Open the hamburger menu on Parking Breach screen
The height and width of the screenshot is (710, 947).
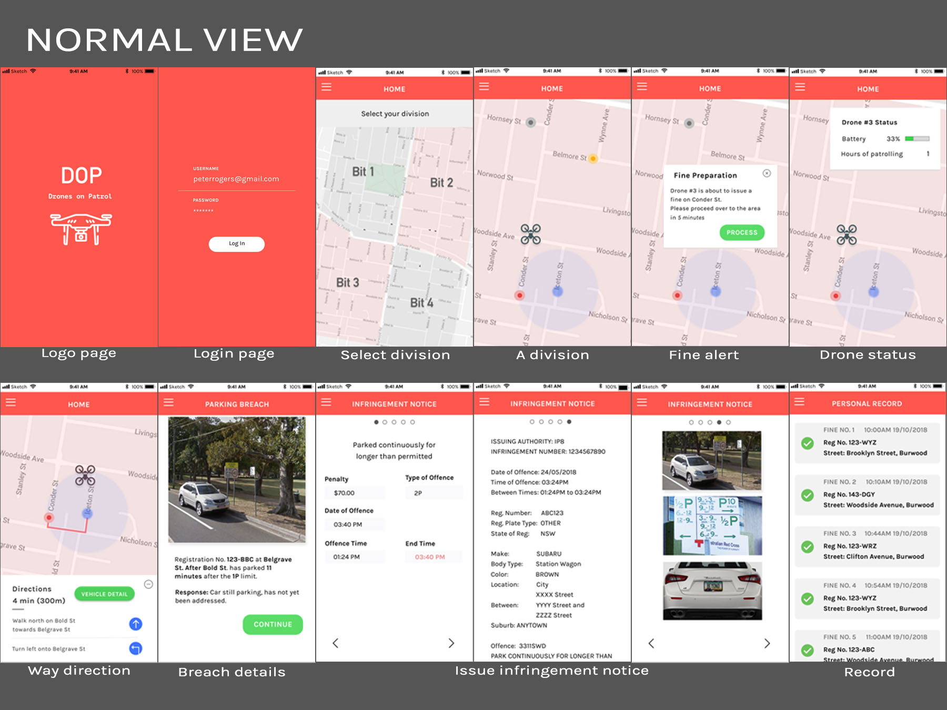click(x=168, y=403)
